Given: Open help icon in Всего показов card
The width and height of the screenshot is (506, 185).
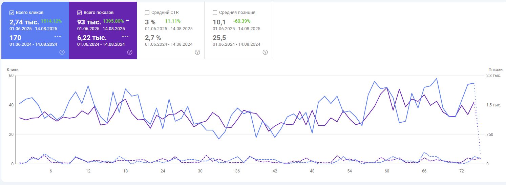Looking at the screenshot, I should click(130, 52).
